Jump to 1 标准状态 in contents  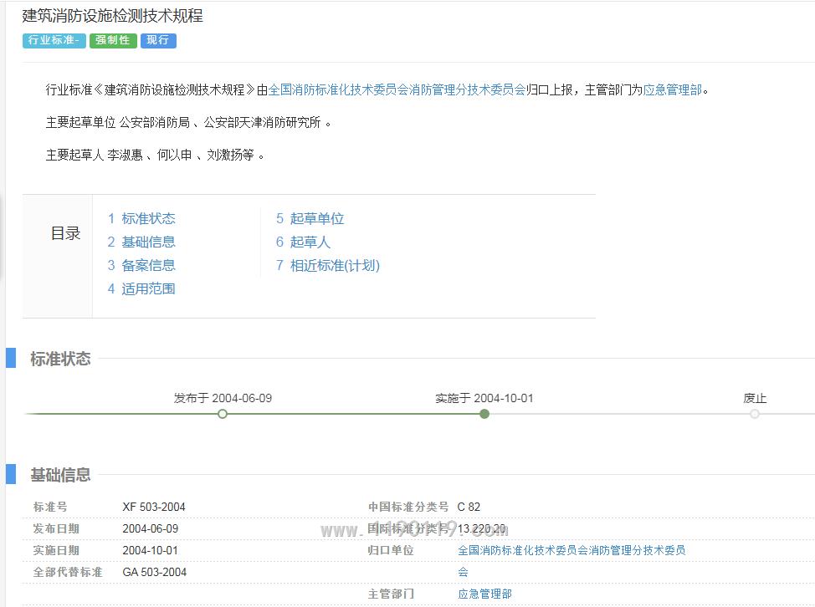tap(141, 219)
